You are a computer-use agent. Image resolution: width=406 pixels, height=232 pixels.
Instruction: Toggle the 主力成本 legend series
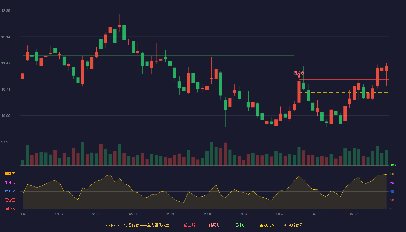coord(264,225)
